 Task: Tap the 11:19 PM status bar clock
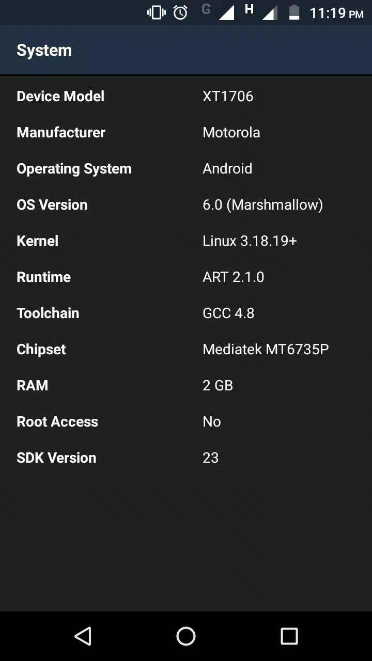click(x=337, y=13)
